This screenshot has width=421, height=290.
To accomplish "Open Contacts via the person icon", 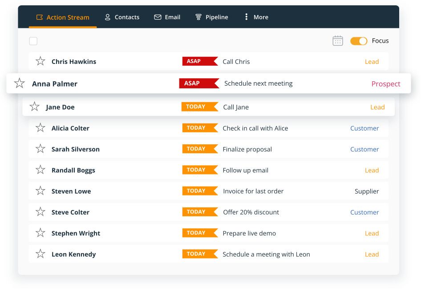I will (x=107, y=17).
